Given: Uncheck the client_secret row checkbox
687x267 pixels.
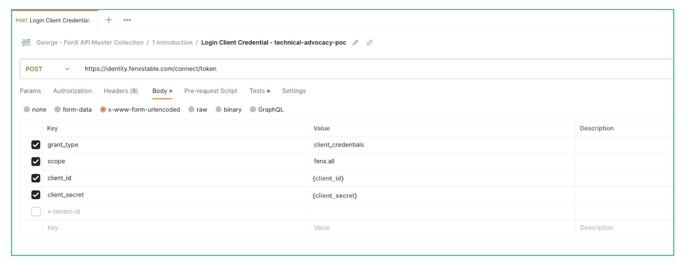Looking at the screenshot, I should tap(36, 195).
